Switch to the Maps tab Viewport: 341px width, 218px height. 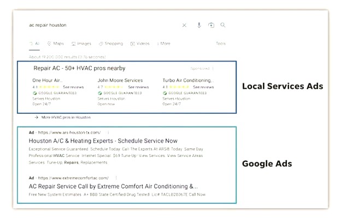55,44
